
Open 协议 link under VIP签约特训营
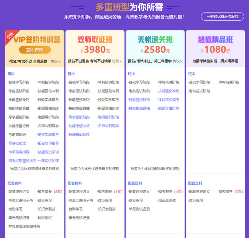pos(55,61)
